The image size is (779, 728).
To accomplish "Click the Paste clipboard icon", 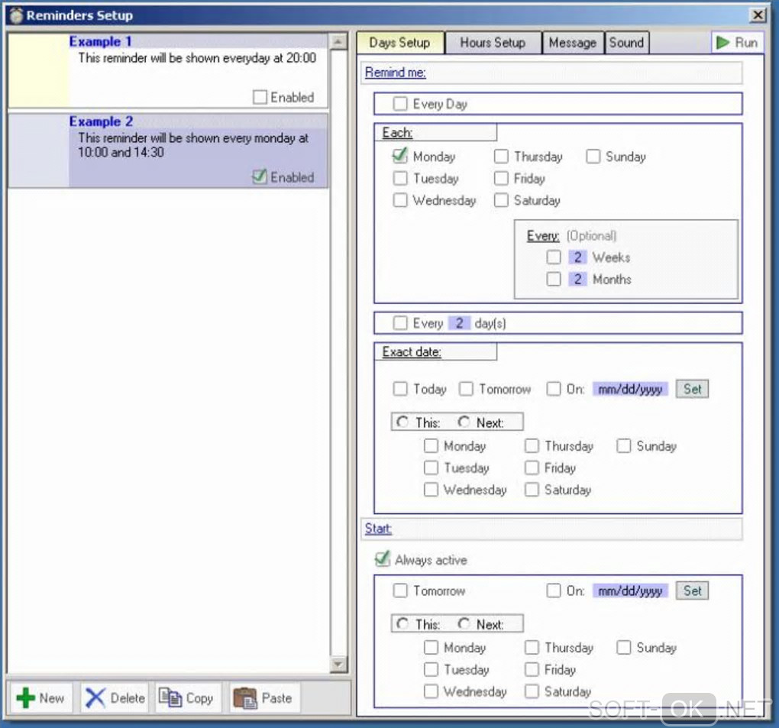I will click(245, 697).
